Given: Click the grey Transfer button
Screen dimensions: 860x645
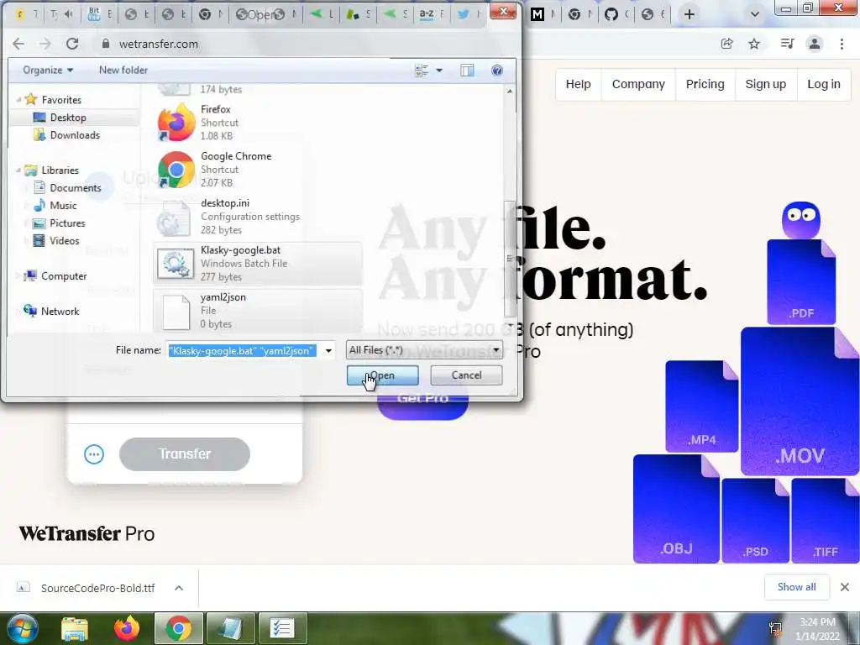Looking at the screenshot, I should 184,454.
